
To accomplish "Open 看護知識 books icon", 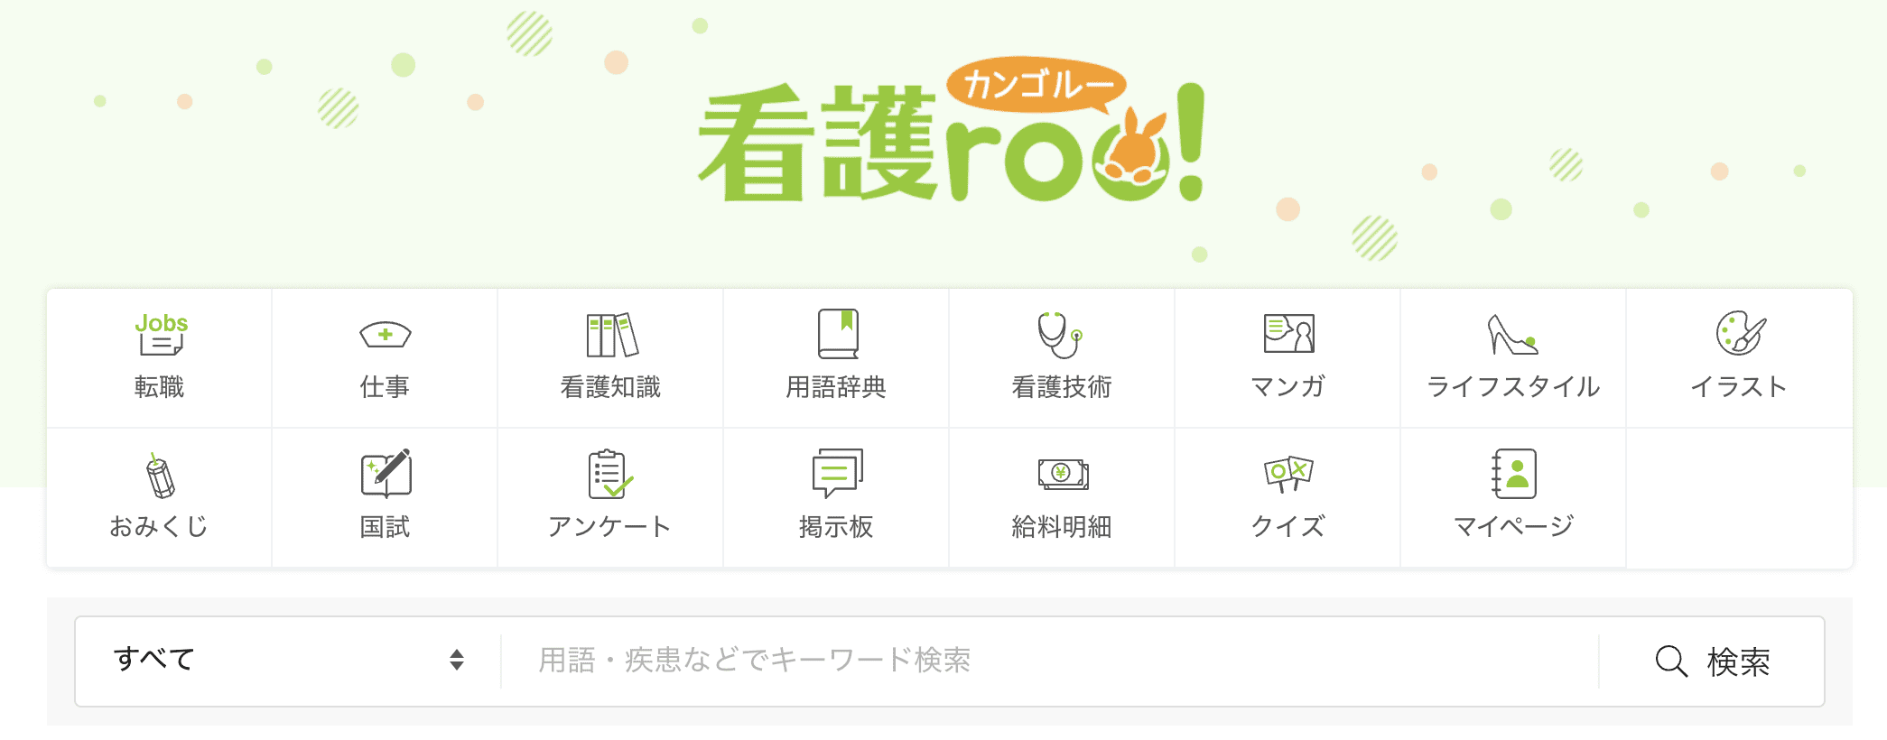I will pyautogui.click(x=611, y=335).
